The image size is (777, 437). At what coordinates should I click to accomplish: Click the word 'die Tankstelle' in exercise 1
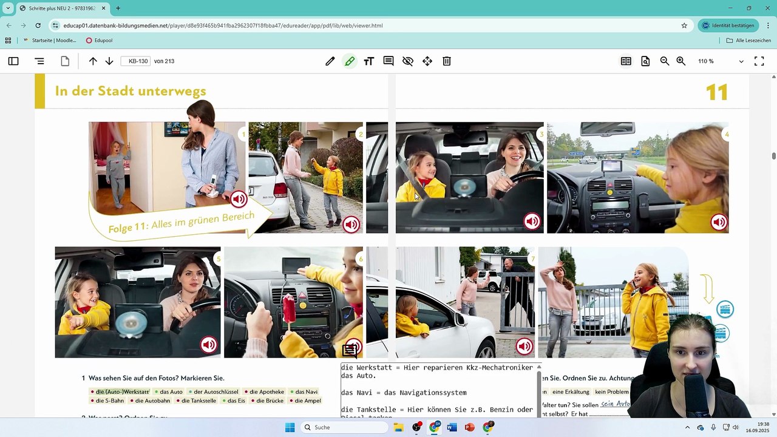[198, 401]
